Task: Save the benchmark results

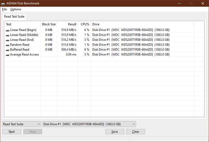Action: (x=115, y=131)
